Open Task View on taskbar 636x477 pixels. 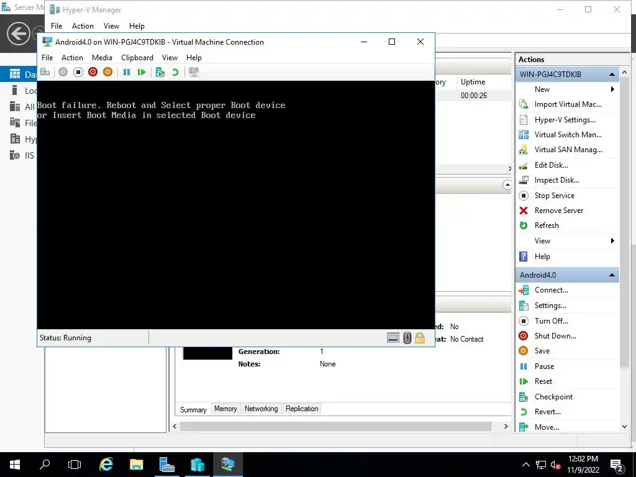[x=75, y=465]
